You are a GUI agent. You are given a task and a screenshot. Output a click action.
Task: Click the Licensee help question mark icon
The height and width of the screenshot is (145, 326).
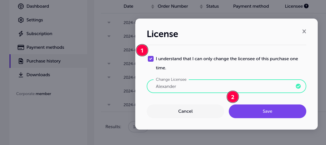(306, 6)
